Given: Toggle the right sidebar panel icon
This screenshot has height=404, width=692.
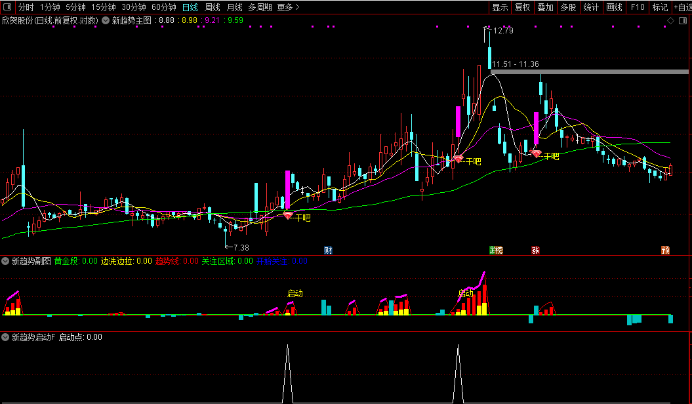Looking at the screenshot, I should pos(683,21).
